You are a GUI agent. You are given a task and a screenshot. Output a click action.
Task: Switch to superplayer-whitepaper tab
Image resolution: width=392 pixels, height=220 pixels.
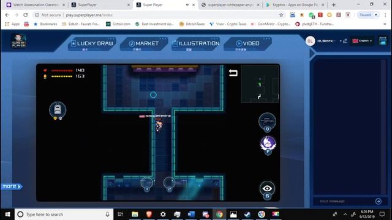pyautogui.click(x=230, y=5)
